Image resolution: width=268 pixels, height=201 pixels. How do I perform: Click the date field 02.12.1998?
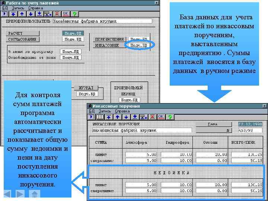coord(250,124)
